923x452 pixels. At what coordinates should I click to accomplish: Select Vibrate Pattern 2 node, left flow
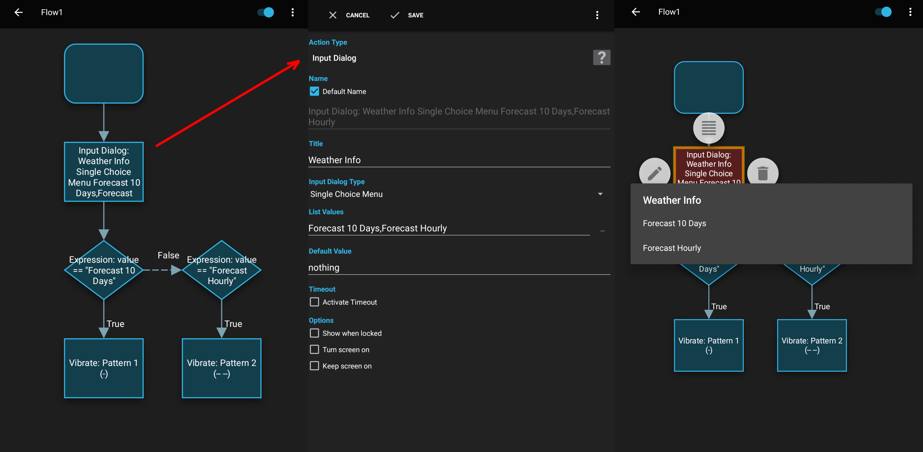coord(222,368)
